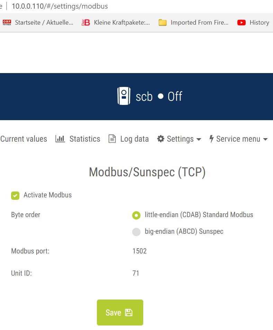The image size is (273, 330).
Task: Open the Kleine Kraftpakete bookmark
Action: point(116,23)
